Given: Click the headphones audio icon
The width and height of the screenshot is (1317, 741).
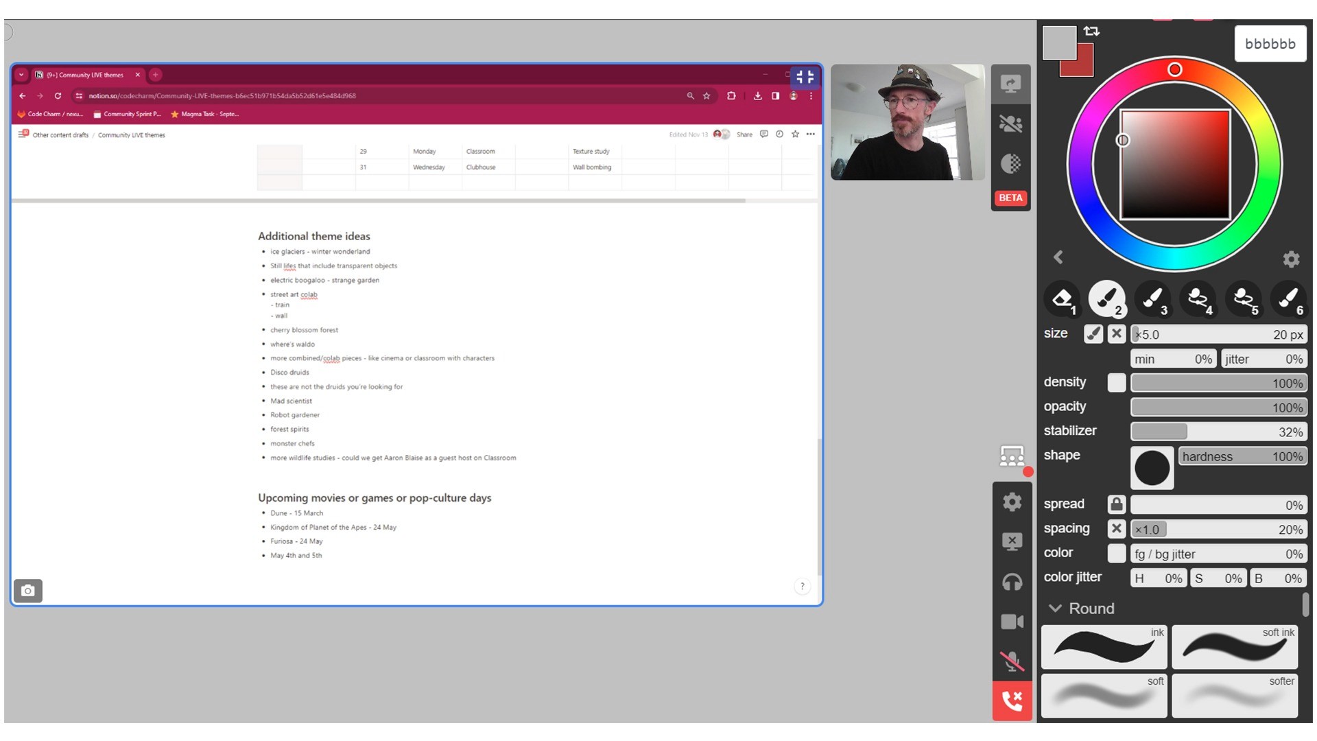Looking at the screenshot, I should coord(1012,583).
